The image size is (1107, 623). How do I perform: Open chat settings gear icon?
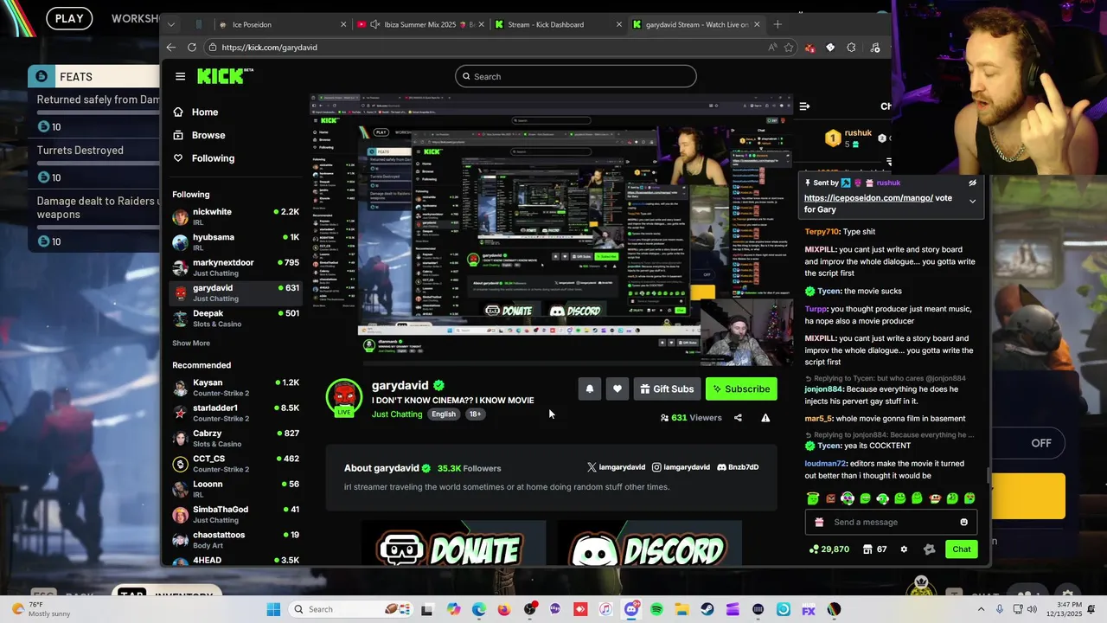904,549
